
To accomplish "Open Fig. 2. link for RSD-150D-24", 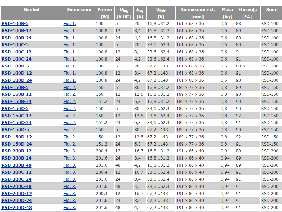I will pyautogui.click(x=70, y=144).
